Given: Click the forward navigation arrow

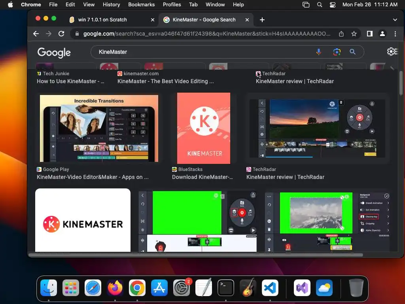Looking at the screenshot, I should (49, 34).
